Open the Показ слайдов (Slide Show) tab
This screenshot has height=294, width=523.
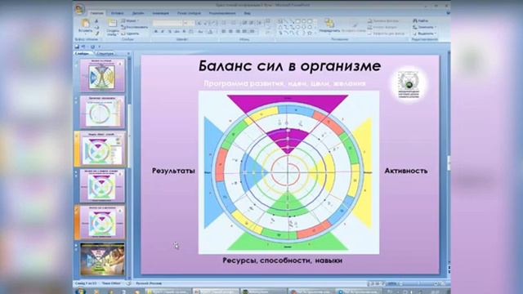point(189,13)
